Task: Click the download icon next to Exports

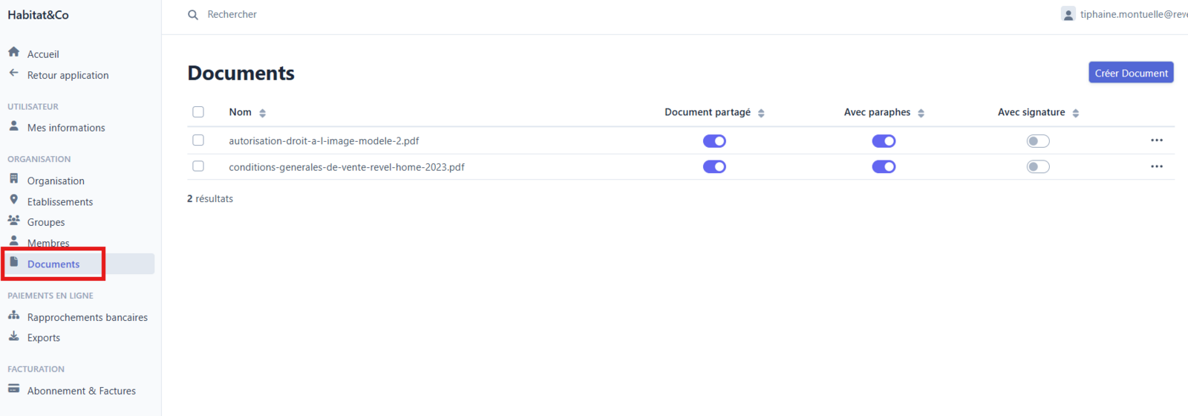Action: pyautogui.click(x=13, y=336)
